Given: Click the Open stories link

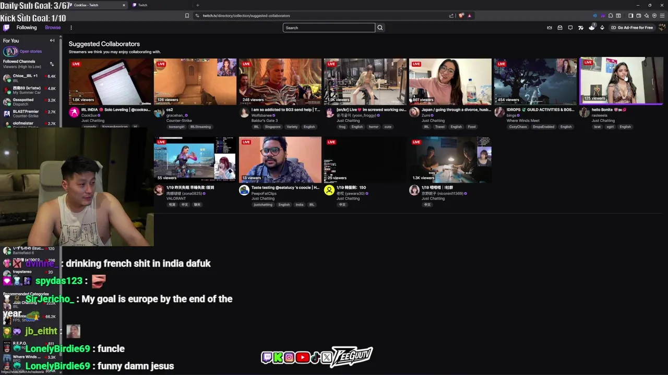Looking at the screenshot, I should tap(31, 51).
